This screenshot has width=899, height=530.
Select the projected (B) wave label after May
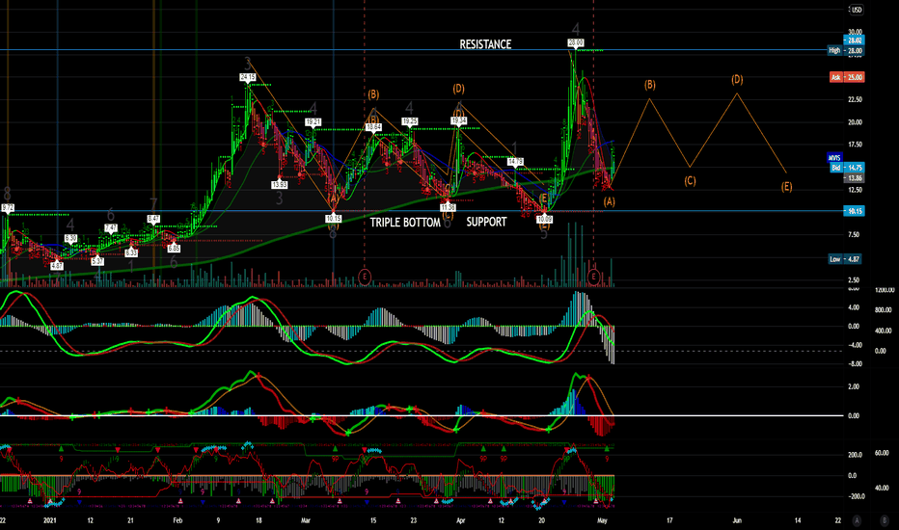coord(649,85)
